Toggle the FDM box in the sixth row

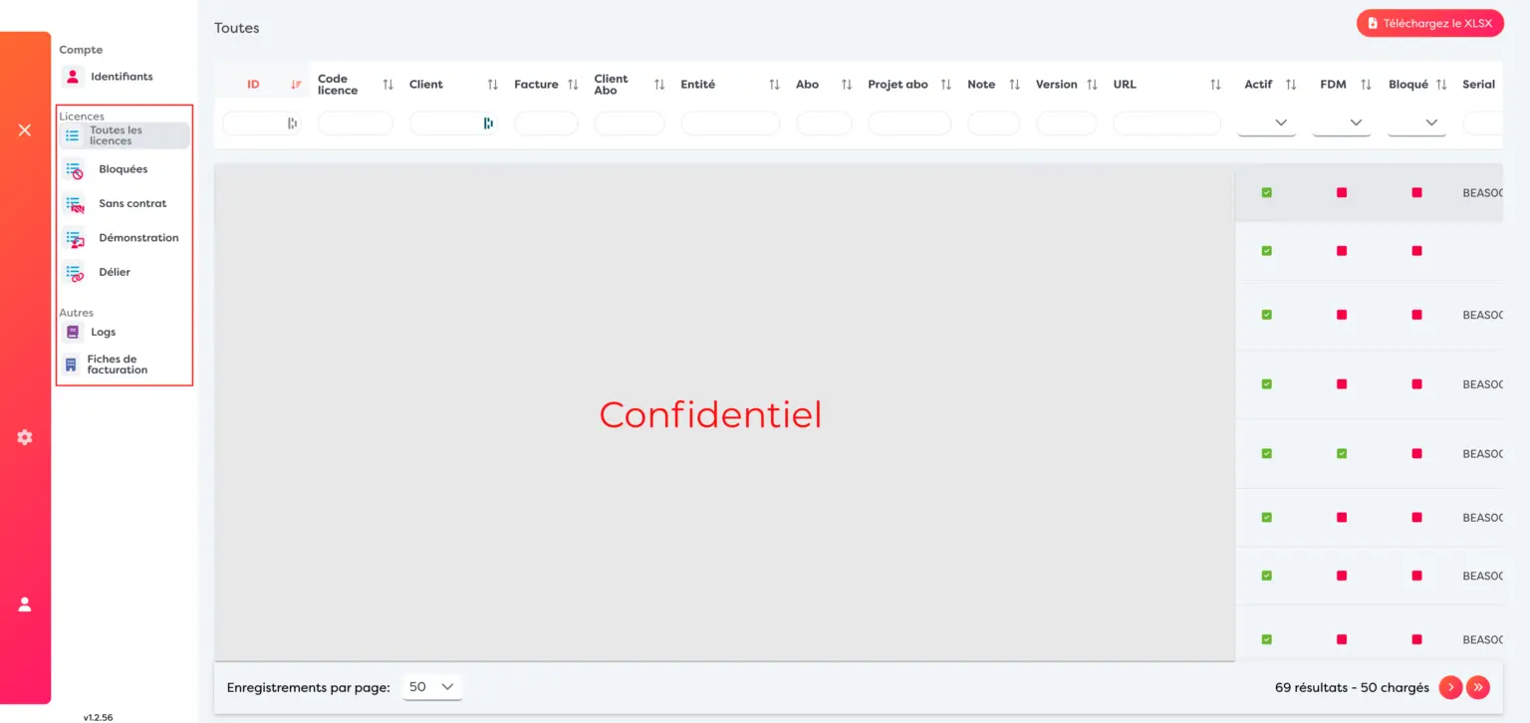1342,518
